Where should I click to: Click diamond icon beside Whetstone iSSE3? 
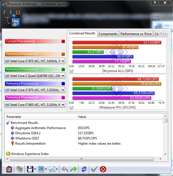pos(13,138)
